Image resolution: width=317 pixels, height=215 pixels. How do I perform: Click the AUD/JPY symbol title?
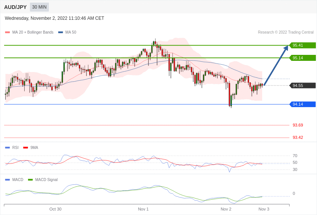[15, 7]
